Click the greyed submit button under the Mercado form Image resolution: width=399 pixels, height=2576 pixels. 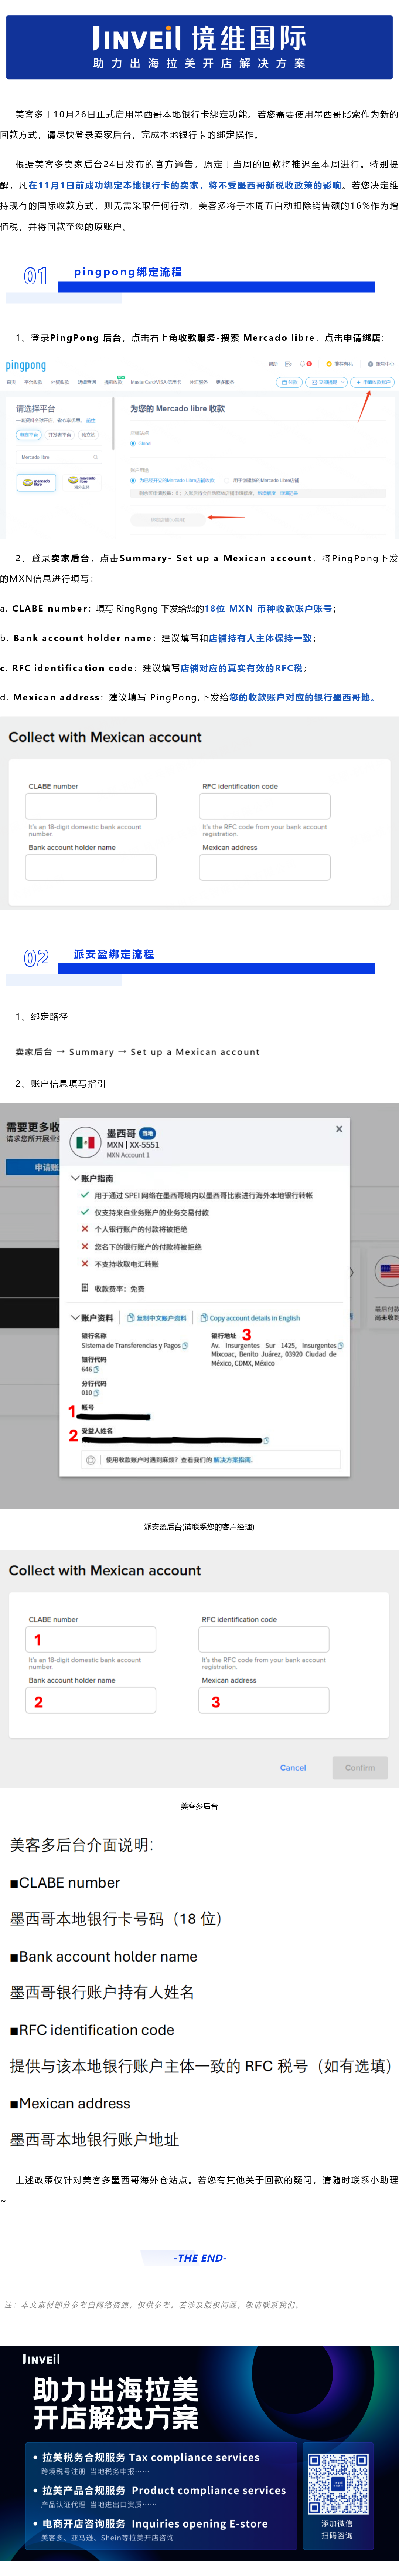click(168, 520)
